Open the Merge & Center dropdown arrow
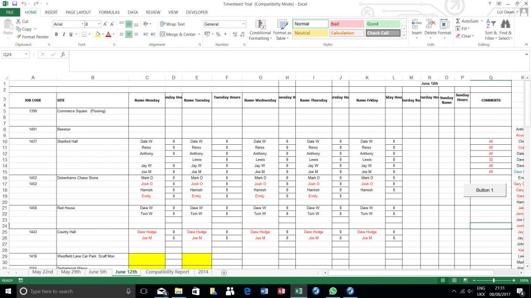This screenshot has height=298, width=531. coord(199,34)
